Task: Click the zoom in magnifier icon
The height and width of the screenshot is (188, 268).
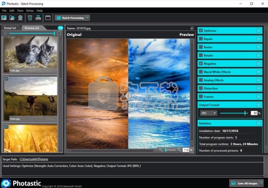Action: (179, 150)
